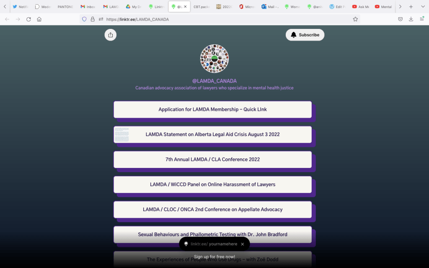Dismiss the linktr.ee signup banner
Screen dimensions: 429x268
[242, 244]
